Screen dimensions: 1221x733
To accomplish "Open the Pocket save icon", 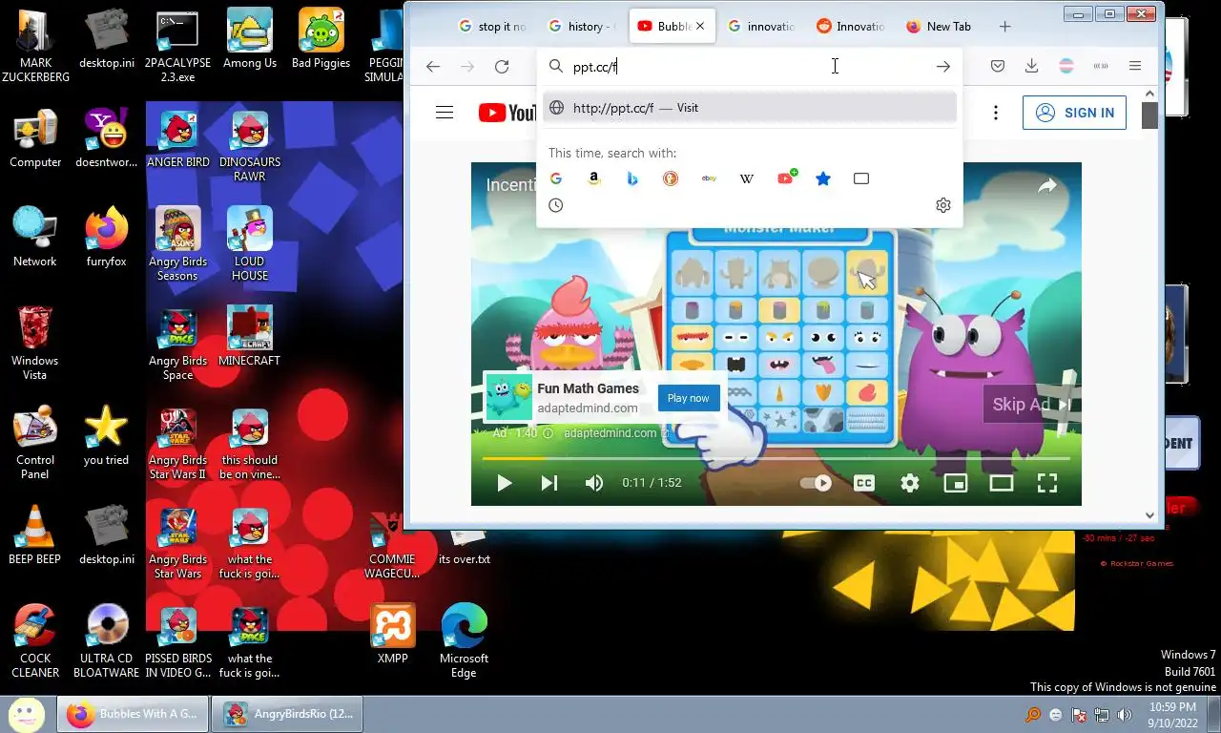I will point(997,66).
